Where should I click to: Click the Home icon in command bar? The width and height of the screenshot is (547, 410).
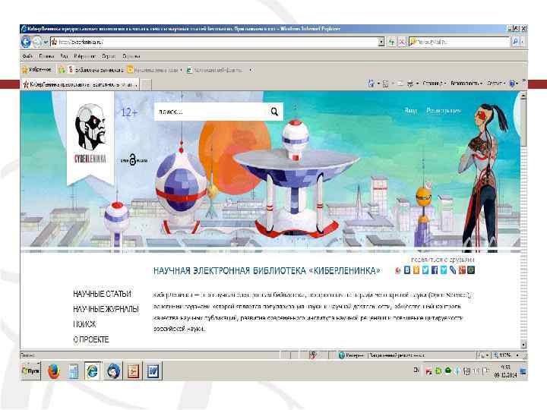coord(371,84)
